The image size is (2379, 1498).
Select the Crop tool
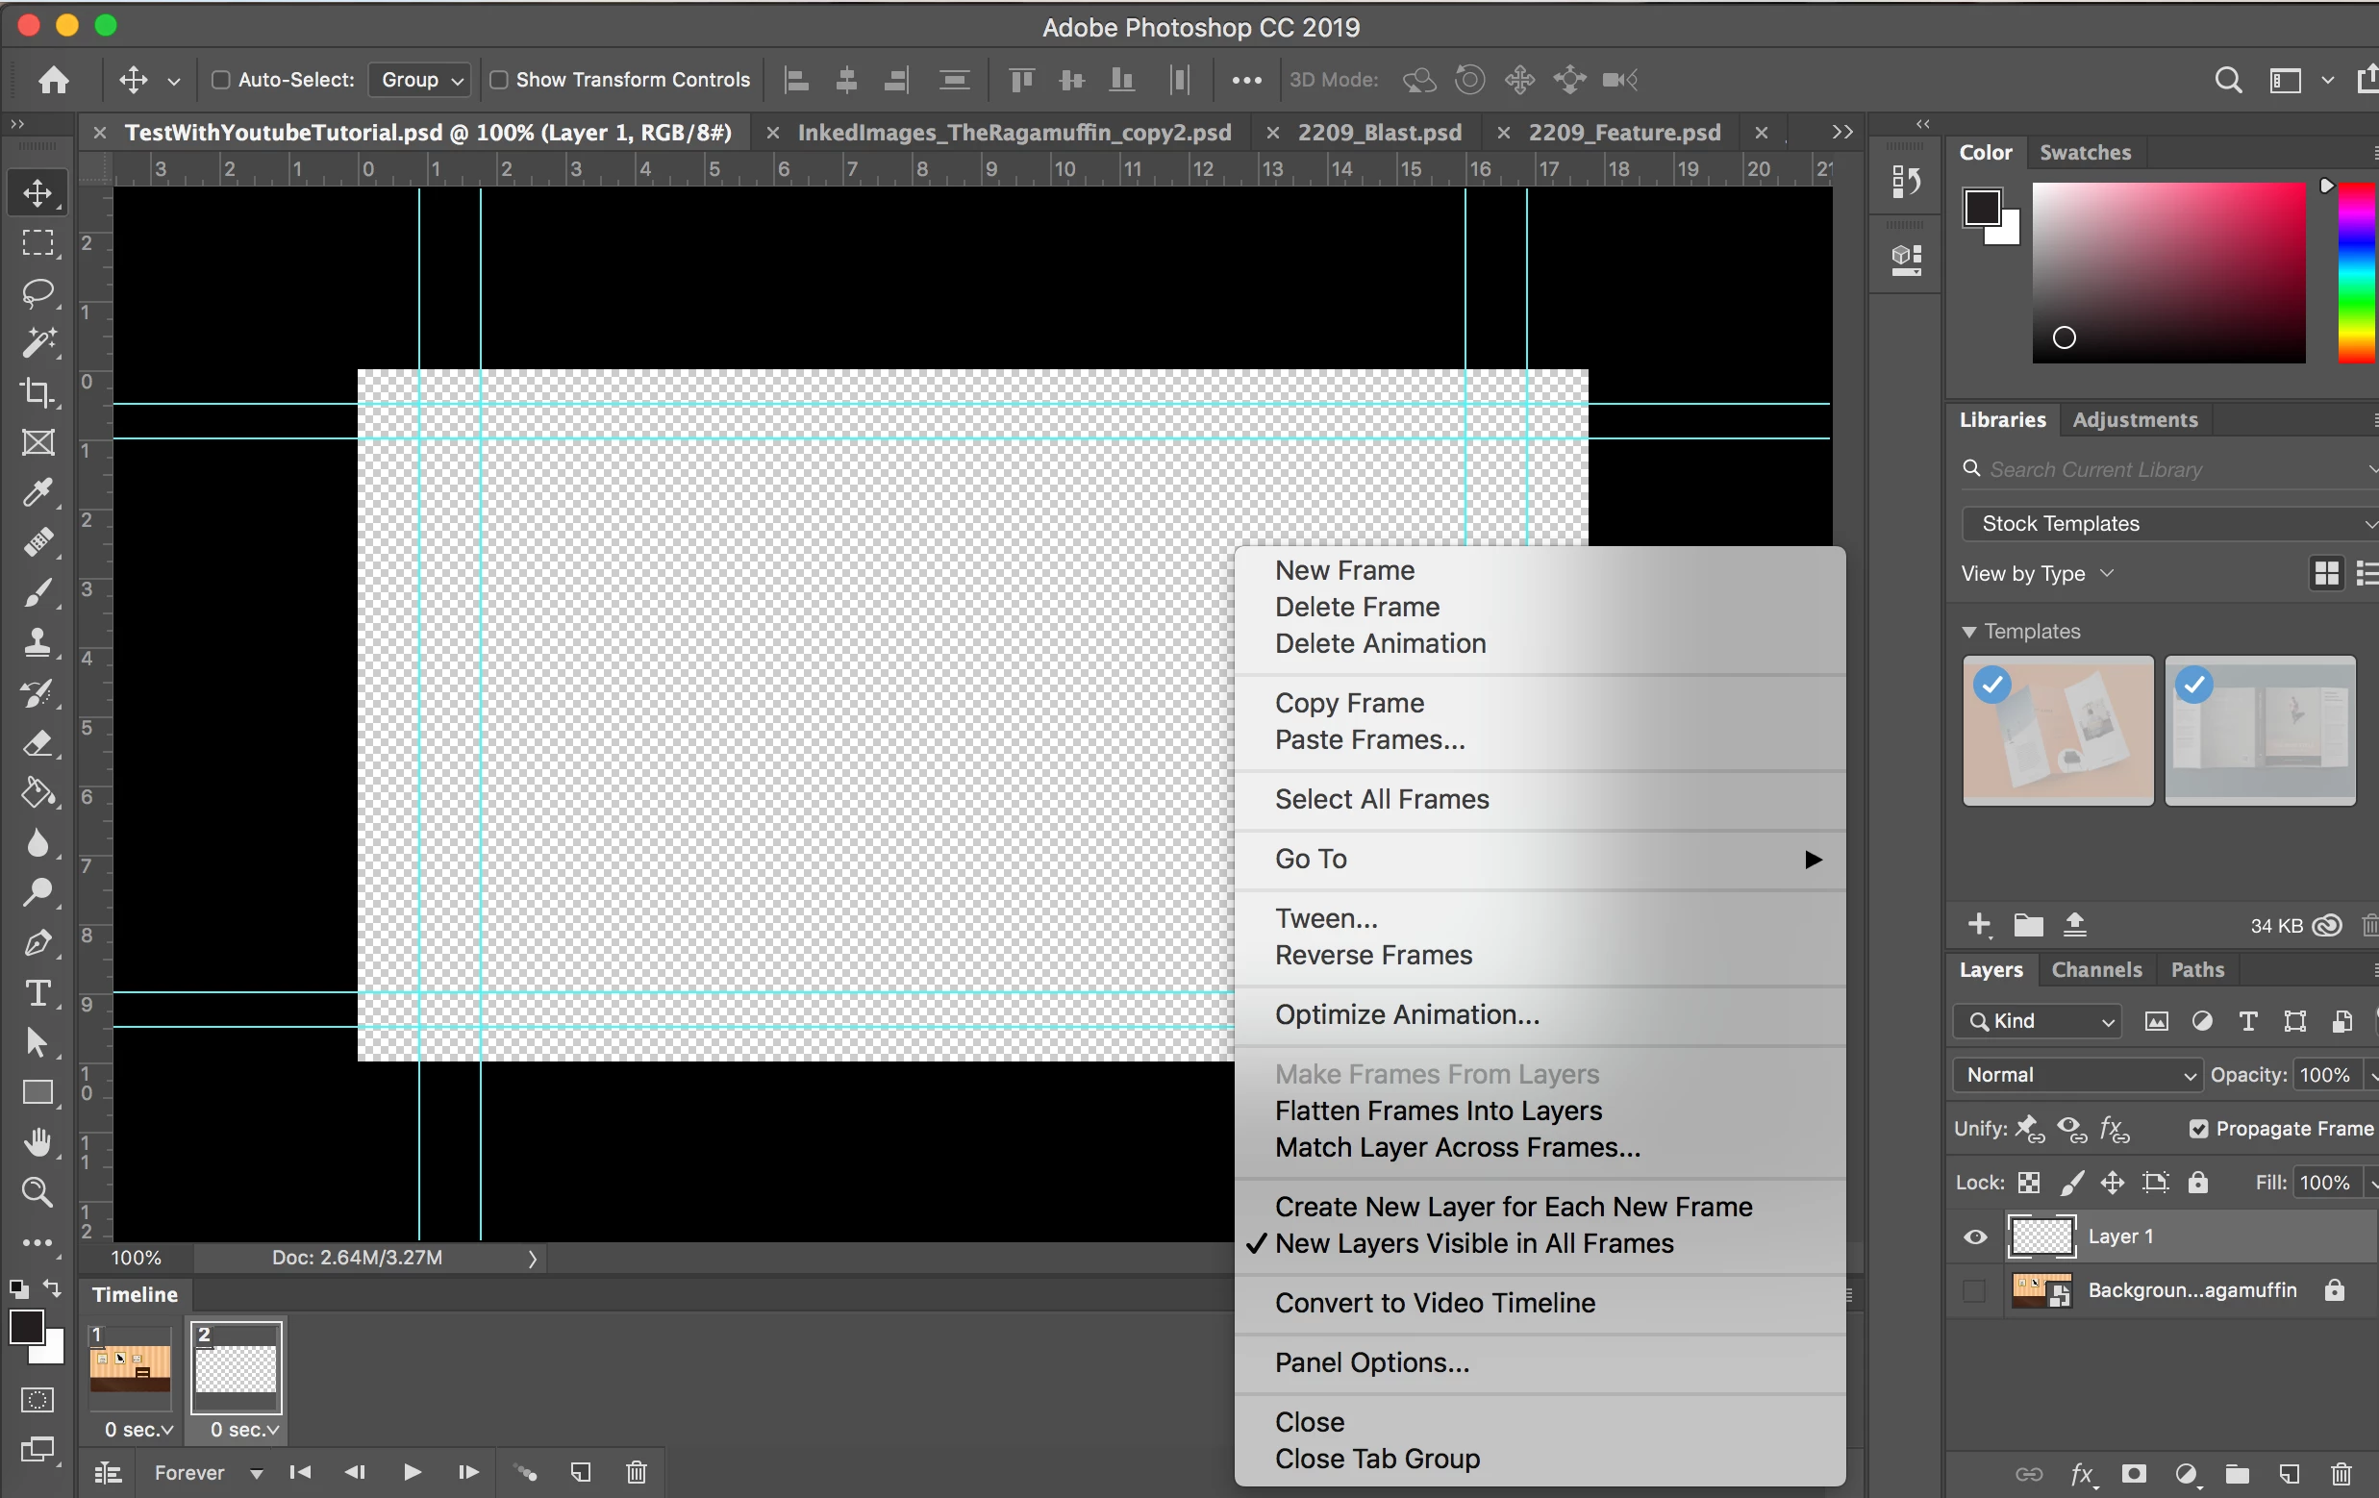pyautogui.click(x=38, y=392)
